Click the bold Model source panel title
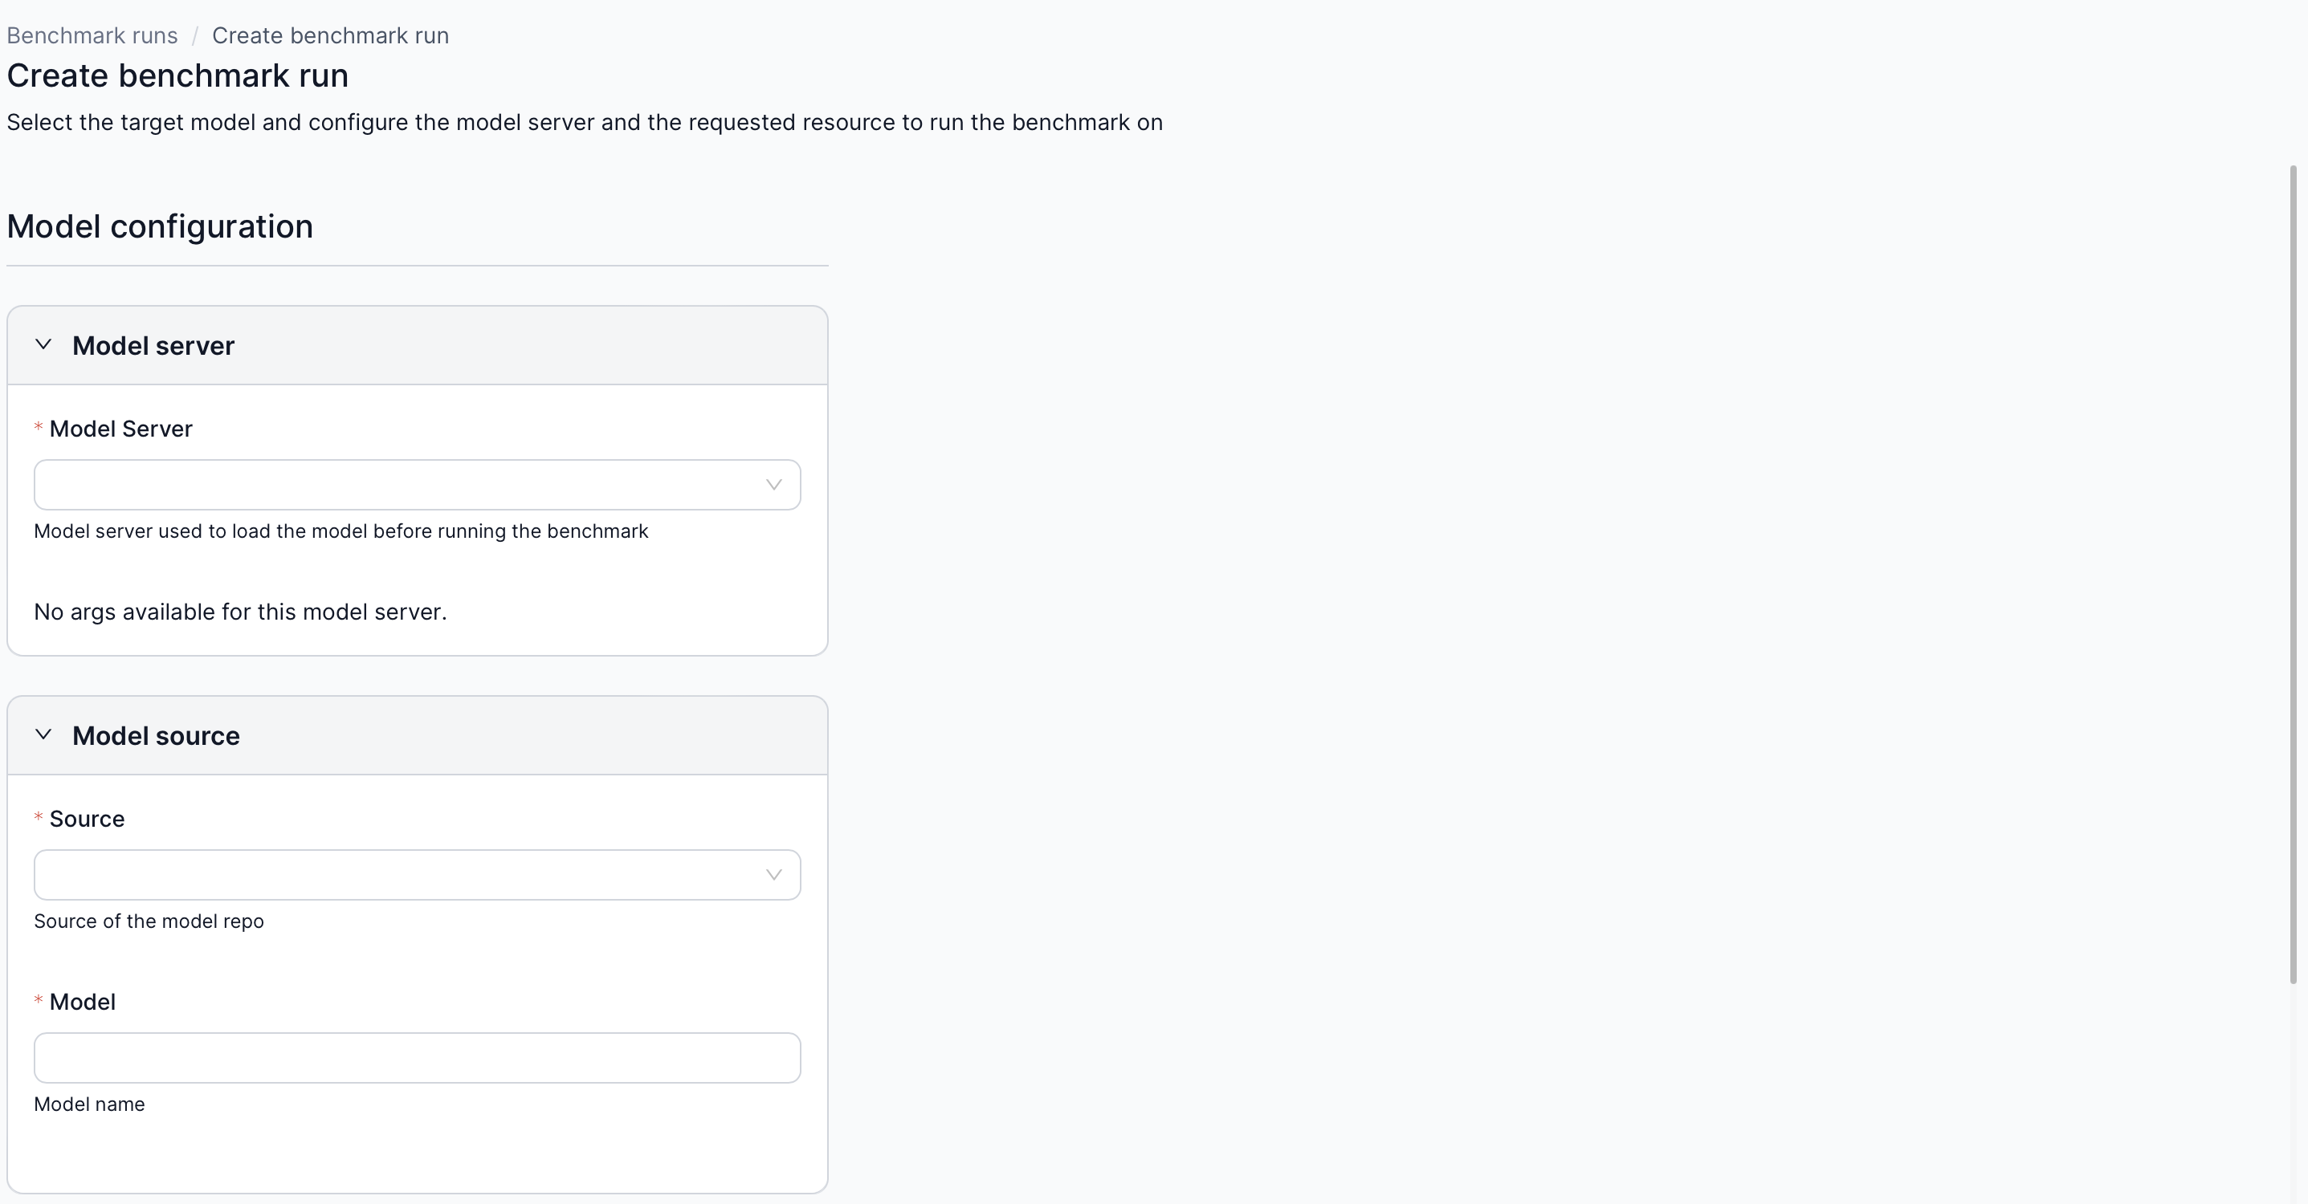Viewport: 2308px width, 1204px height. pyautogui.click(x=156, y=735)
